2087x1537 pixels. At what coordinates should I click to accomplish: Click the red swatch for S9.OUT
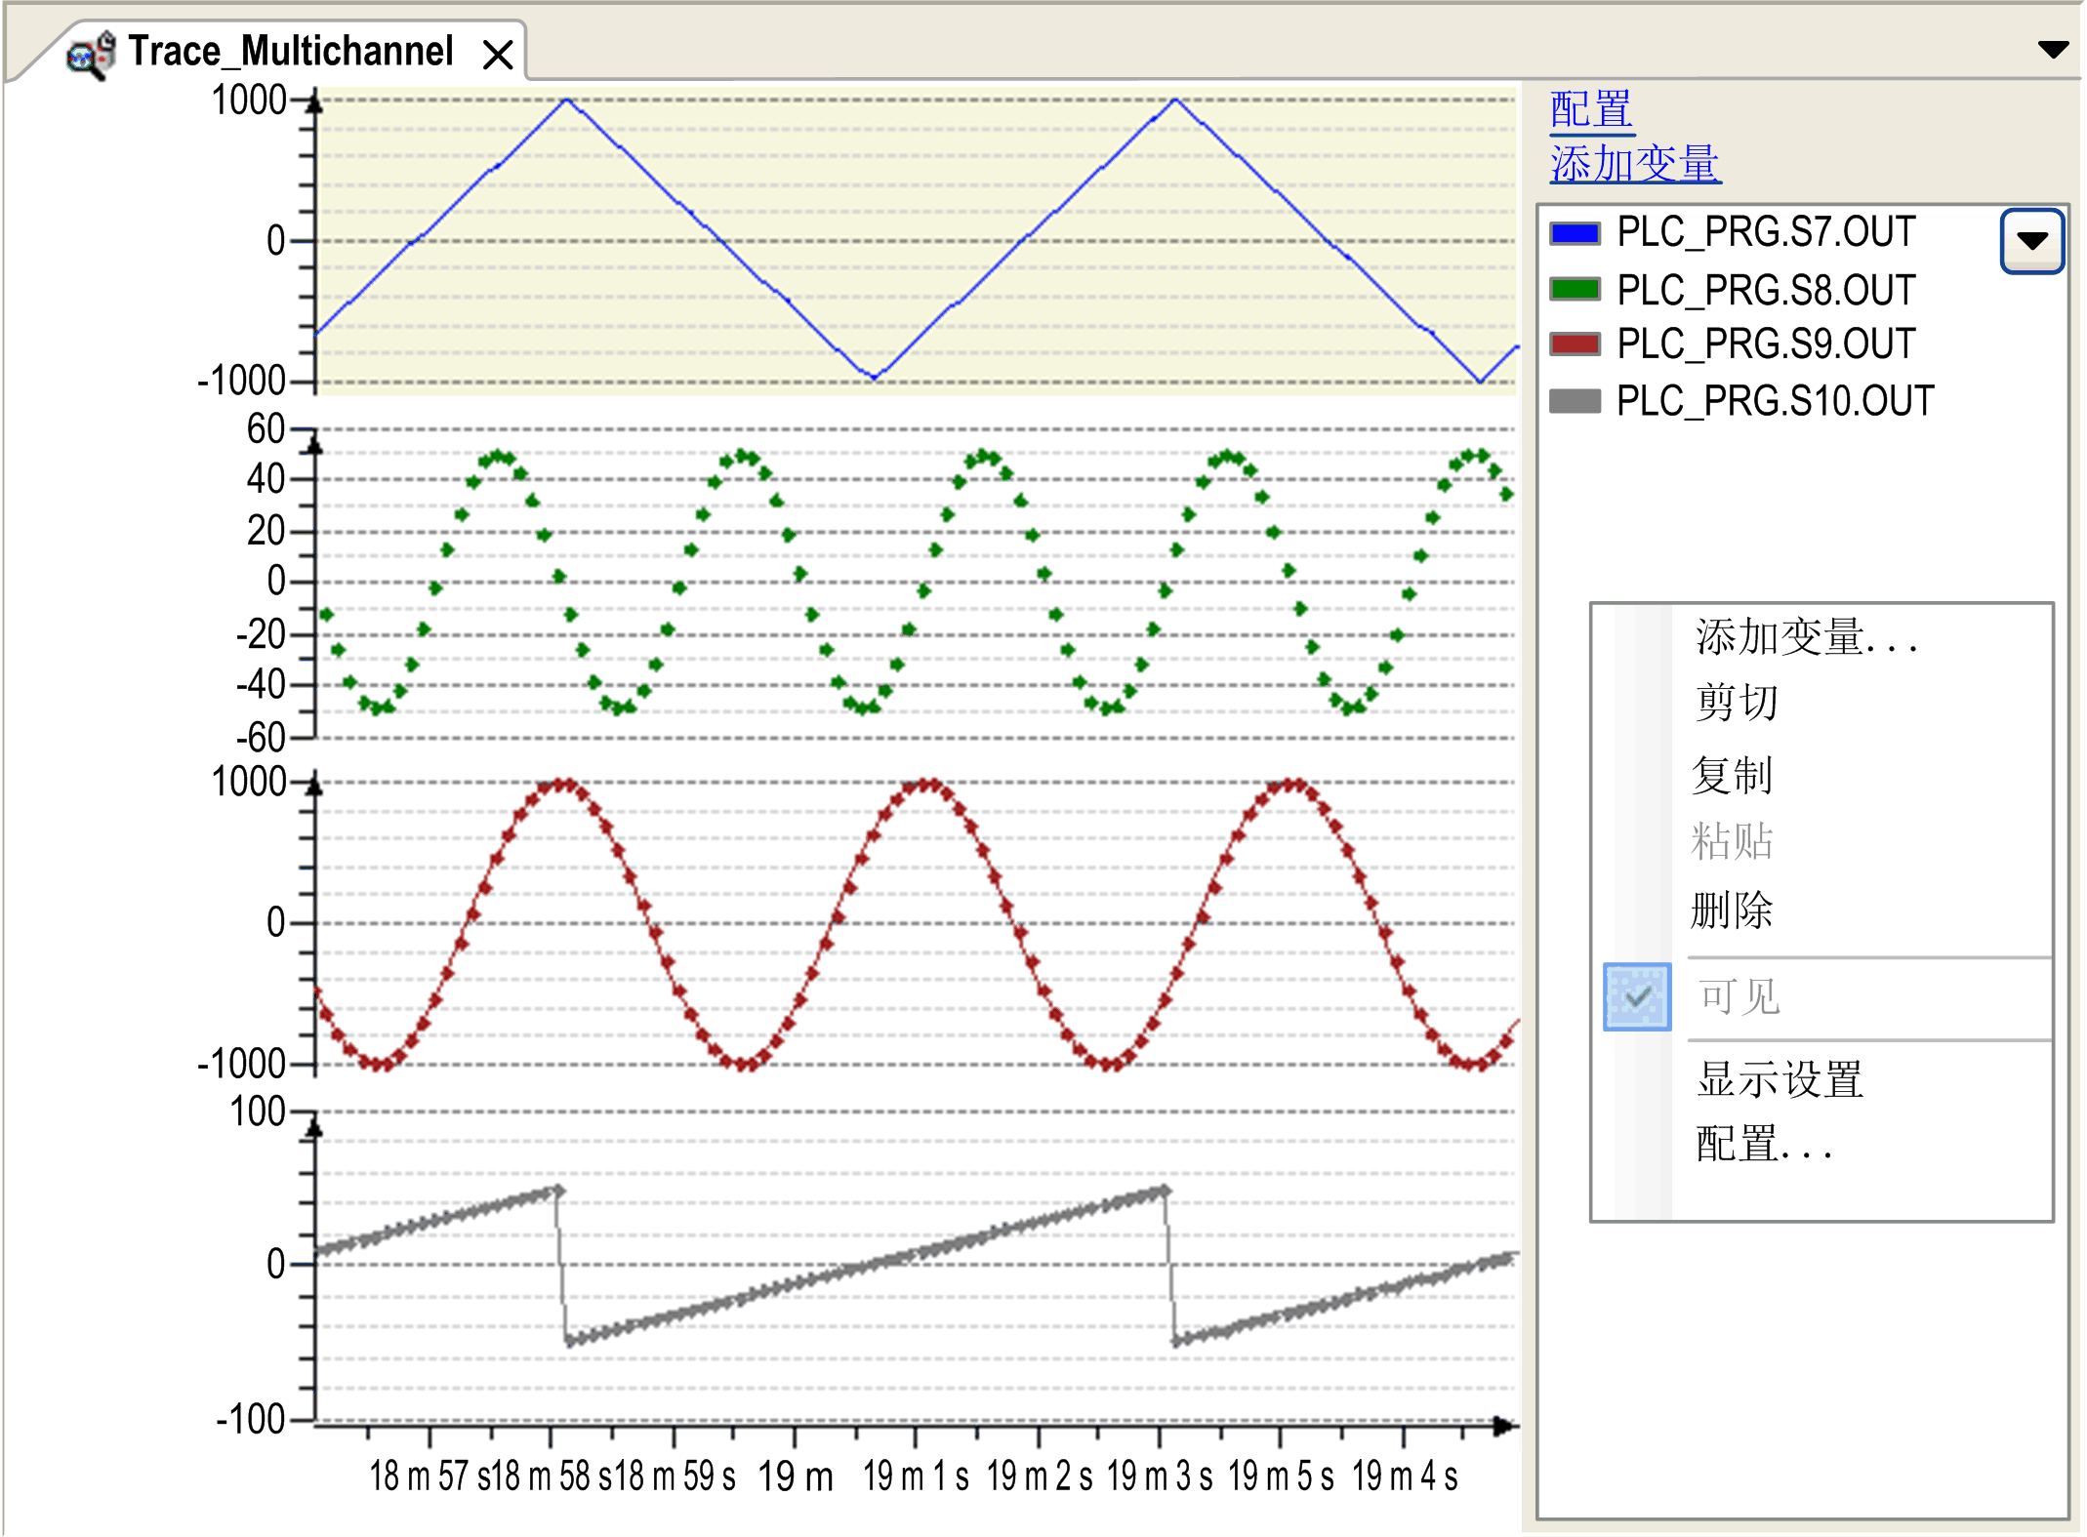coord(1575,344)
